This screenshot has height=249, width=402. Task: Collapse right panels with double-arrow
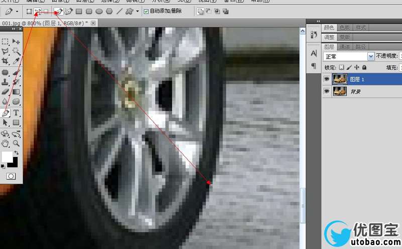coord(318,21)
